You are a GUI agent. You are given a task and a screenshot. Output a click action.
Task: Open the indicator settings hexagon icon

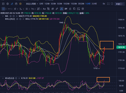click(x=8, y=4)
